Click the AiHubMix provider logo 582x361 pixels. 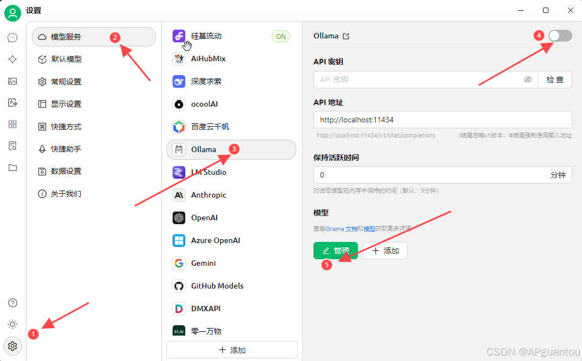click(179, 58)
